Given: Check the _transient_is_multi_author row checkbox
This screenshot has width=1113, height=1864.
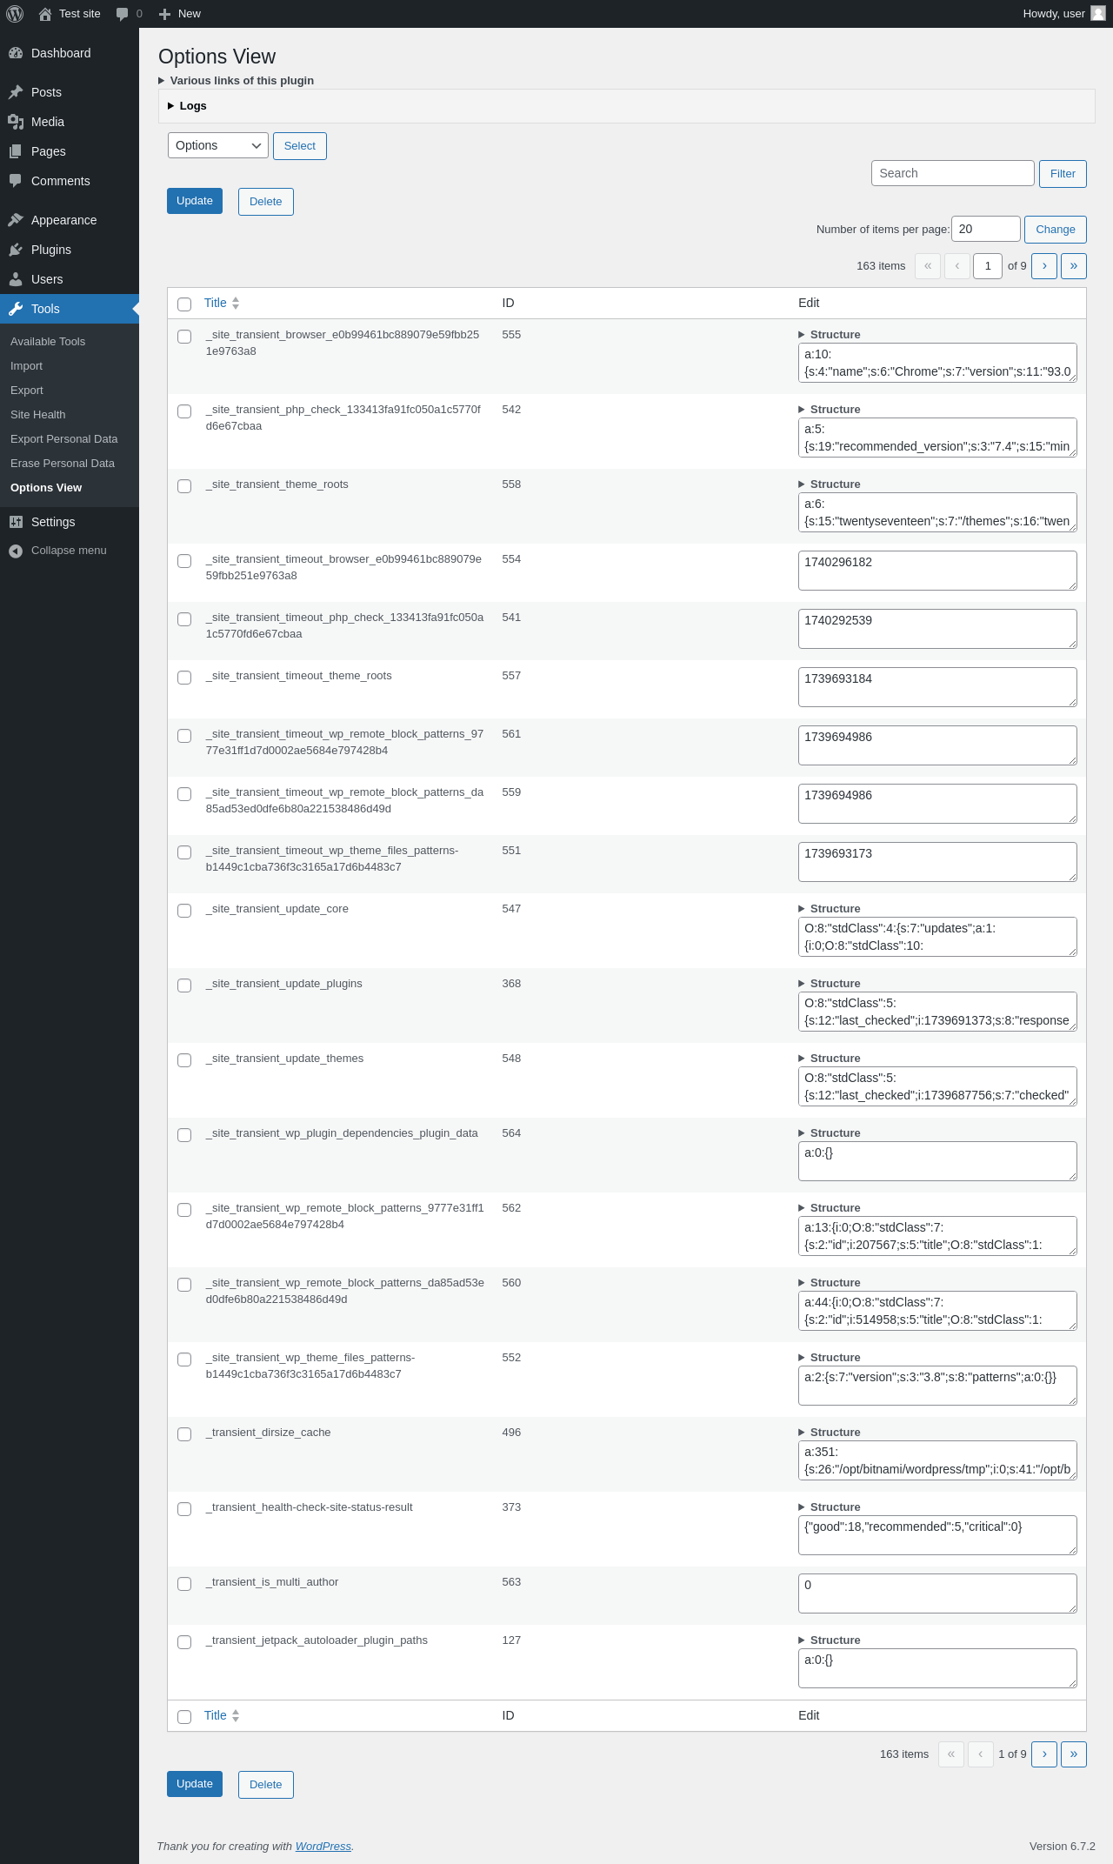Looking at the screenshot, I should tap(184, 1584).
